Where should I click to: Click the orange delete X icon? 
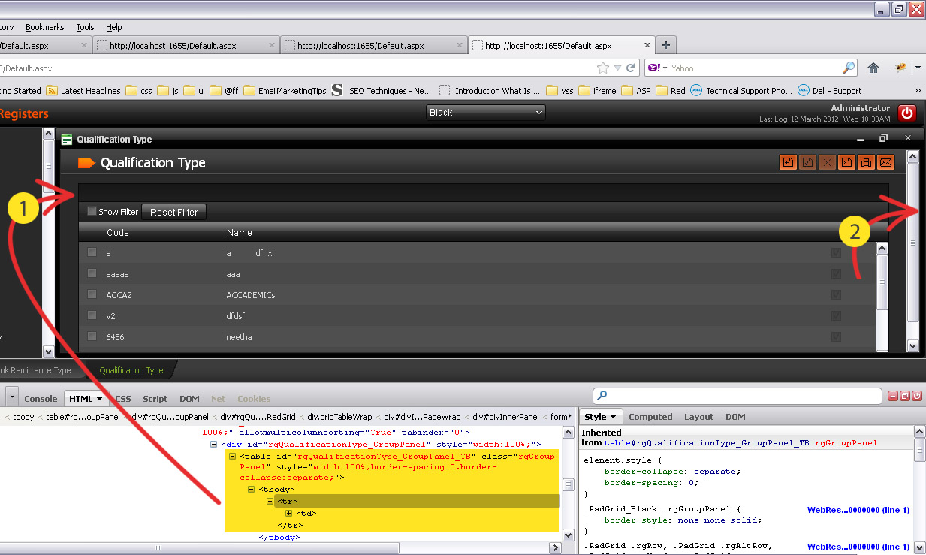point(827,161)
